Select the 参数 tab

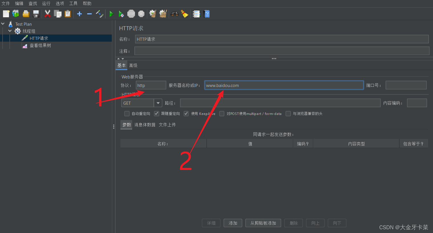click(126, 125)
